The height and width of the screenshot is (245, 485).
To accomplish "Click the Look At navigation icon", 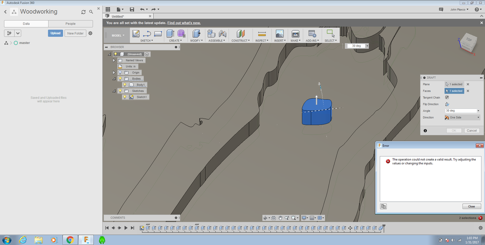I will (273, 218).
